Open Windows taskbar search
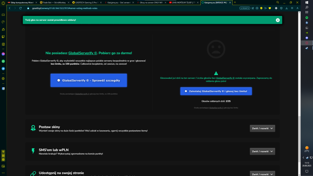Viewport: 313px width, 176px height. (307, 8)
